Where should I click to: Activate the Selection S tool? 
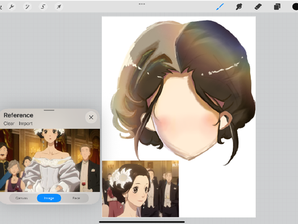(43, 7)
